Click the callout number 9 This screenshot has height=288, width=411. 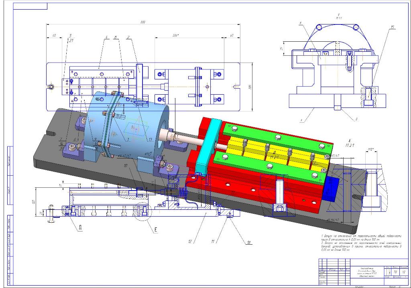click(x=96, y=139)
